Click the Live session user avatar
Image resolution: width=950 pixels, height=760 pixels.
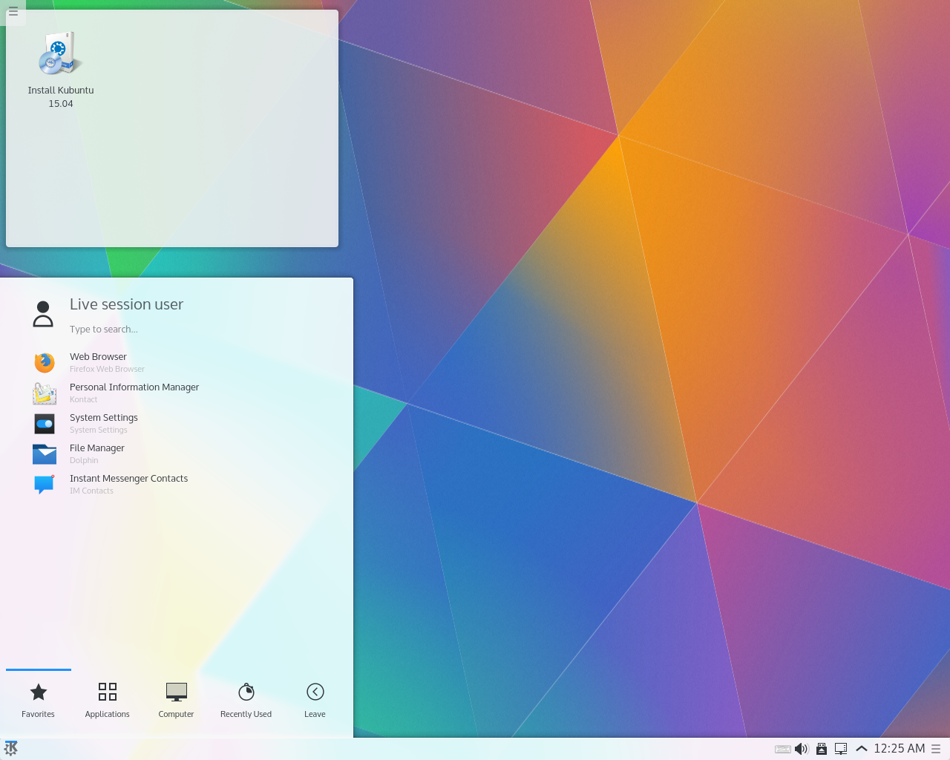(43, 314)
